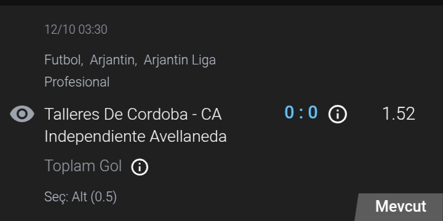
Task: Click the live score 0 : 0
Action: (x=301, y=112)
